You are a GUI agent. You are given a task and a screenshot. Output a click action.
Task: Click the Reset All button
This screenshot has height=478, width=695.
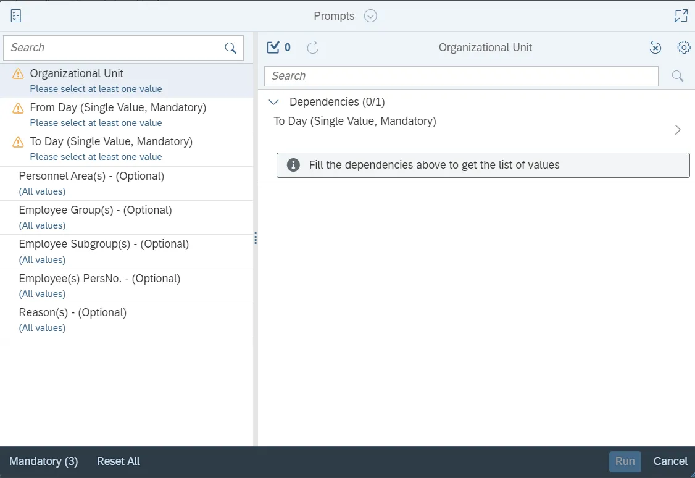pyautogui.click(x=119, y=461)
